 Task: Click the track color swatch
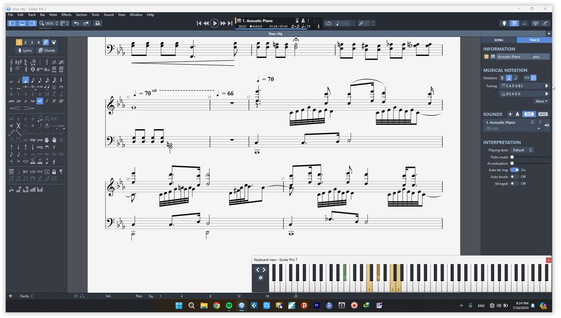[x=486, y=57]
